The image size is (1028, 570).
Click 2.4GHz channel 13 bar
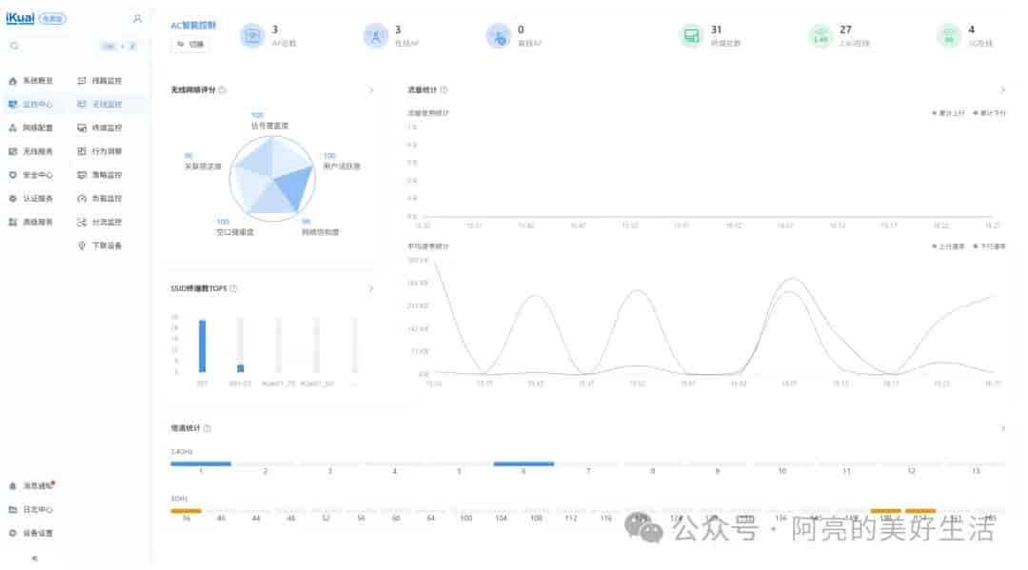point(976,463)
